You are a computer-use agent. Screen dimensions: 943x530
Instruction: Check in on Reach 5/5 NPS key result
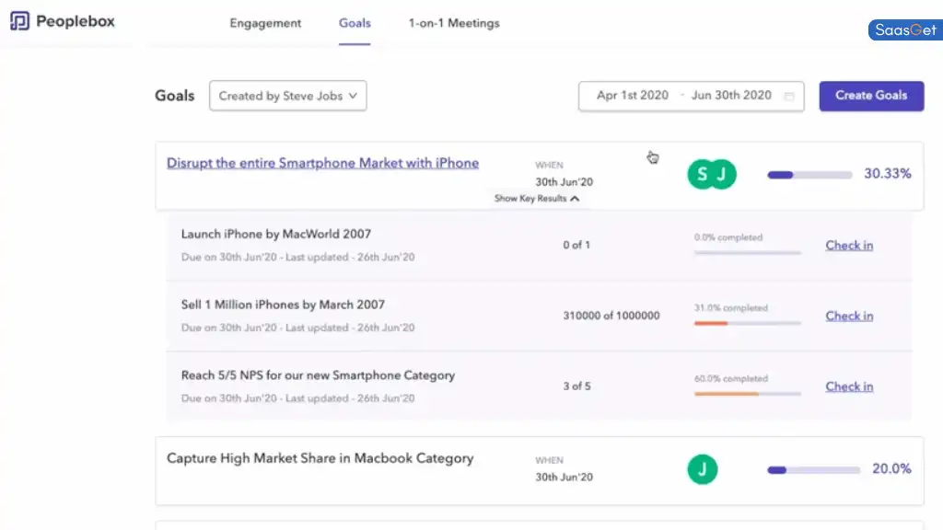[848, 386]
